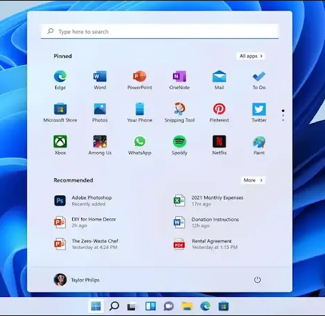Open PowerPoint pinned app
Image resolution: width=325 pixels, height=316 pixels.
click(140, 80)
